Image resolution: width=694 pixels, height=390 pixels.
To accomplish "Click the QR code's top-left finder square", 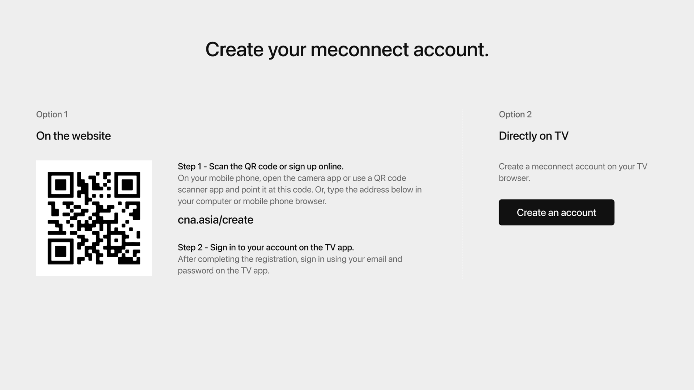I will tap(61, 185).
